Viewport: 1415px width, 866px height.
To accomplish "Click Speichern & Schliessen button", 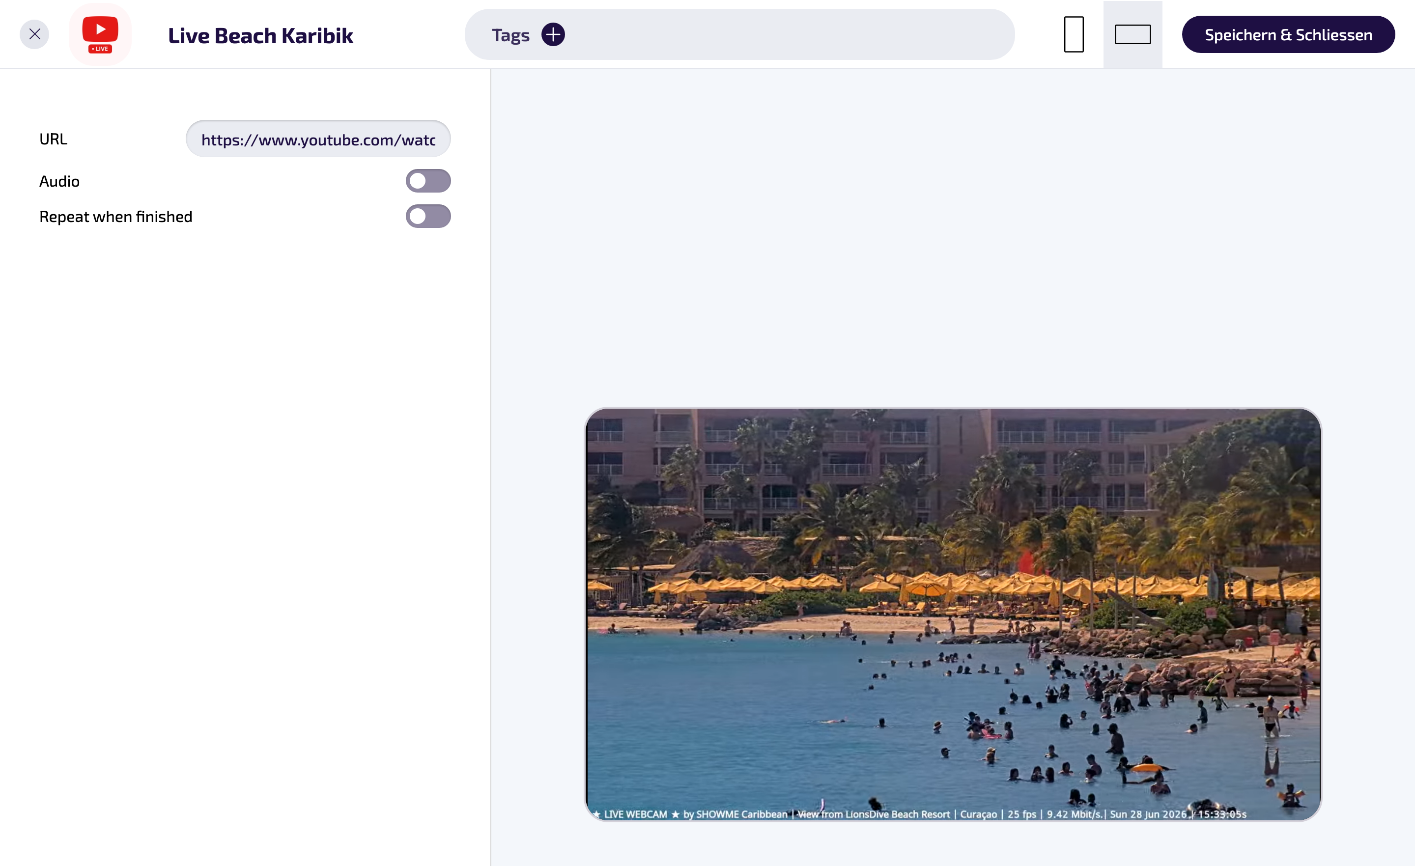I will coord(1288,34).
